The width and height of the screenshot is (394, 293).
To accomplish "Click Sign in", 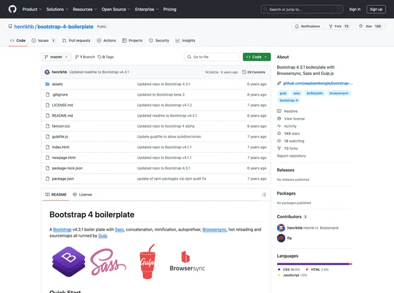I will click(x=354, y=9).
